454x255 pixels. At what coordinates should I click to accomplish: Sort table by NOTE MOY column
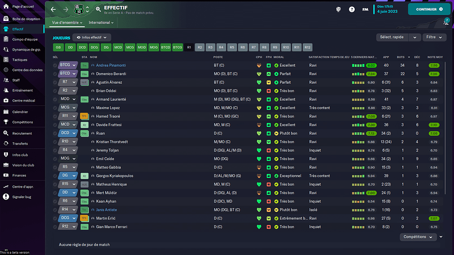(x=435, y=57)
